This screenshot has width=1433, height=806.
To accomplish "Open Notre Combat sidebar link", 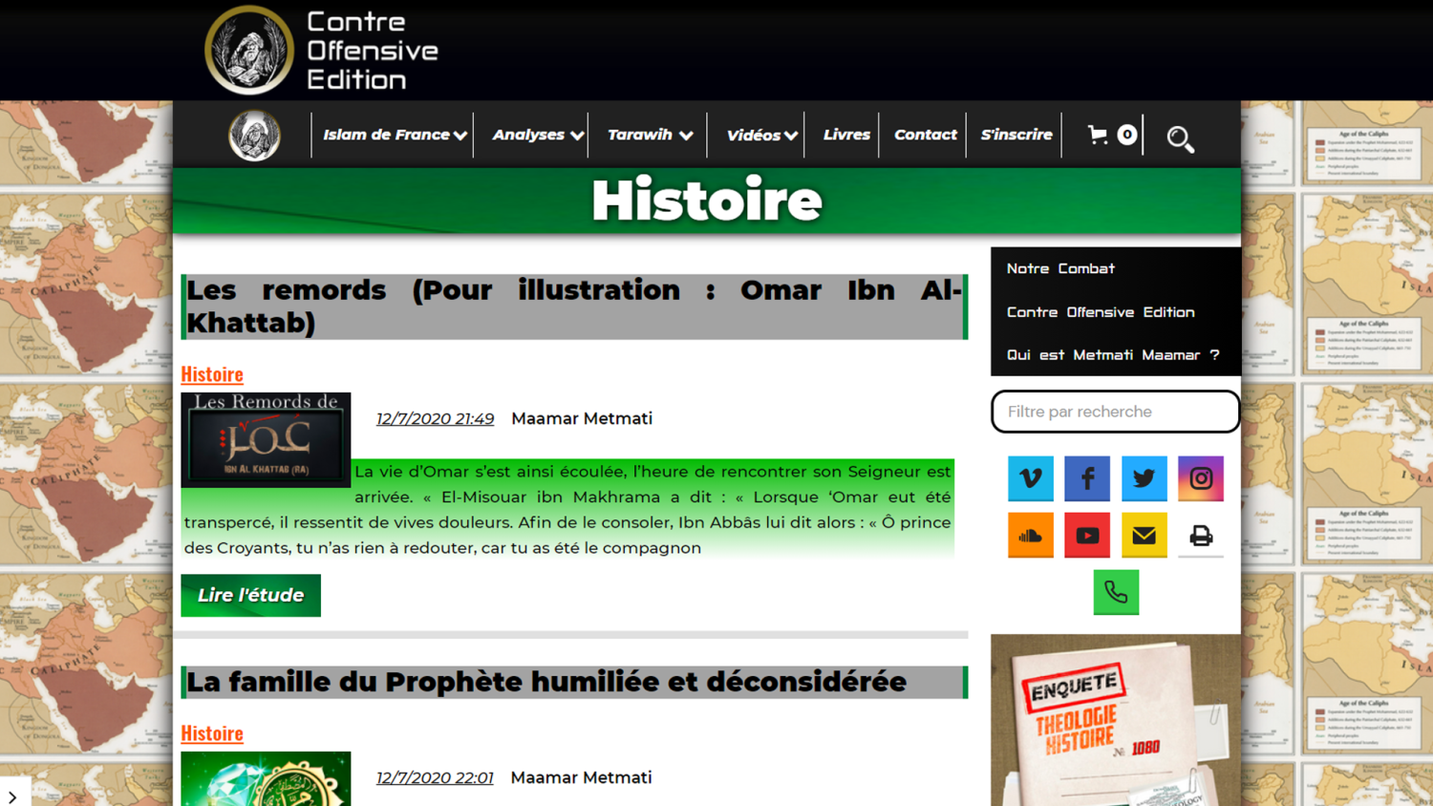I will 1060,268.
